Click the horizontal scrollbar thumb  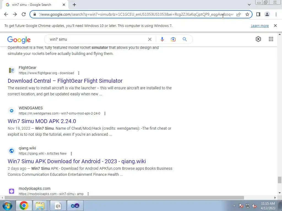[124, 198]
